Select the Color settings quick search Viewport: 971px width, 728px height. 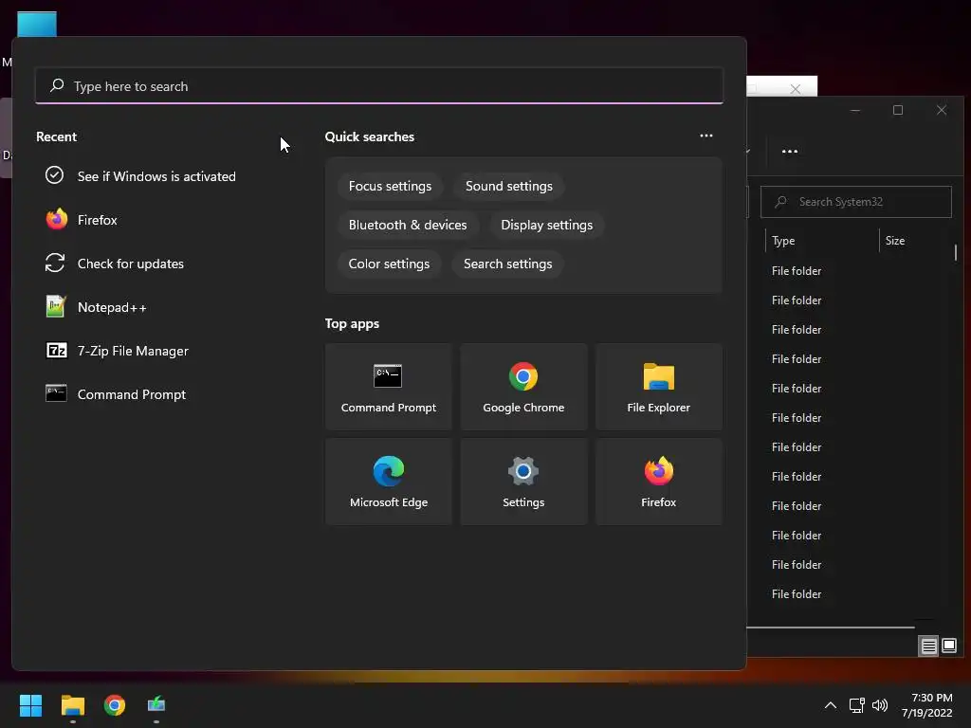(389, 264)
